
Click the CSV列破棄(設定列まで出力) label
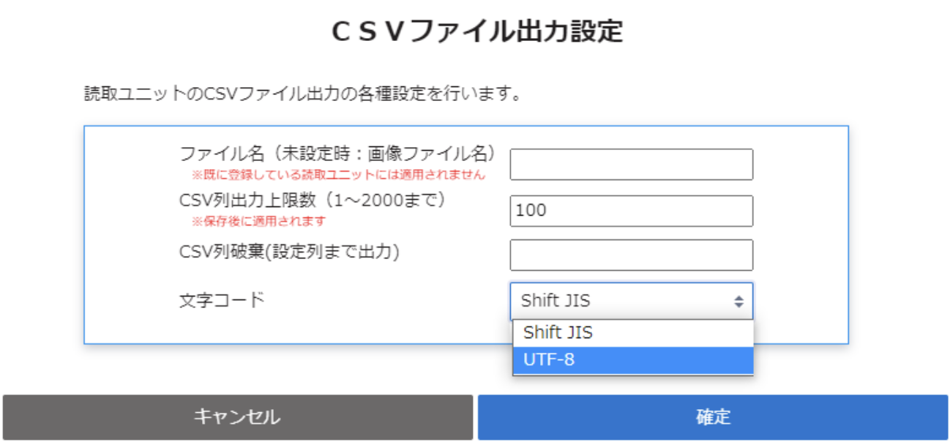coord(289,252)
